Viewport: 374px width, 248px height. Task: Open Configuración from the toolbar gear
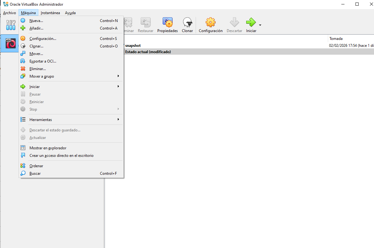pos(211,25)
